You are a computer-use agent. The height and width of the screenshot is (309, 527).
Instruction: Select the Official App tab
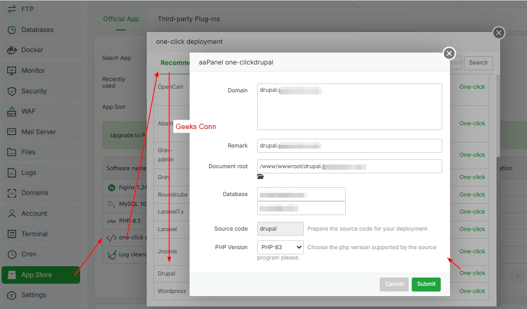coord(121,19)
